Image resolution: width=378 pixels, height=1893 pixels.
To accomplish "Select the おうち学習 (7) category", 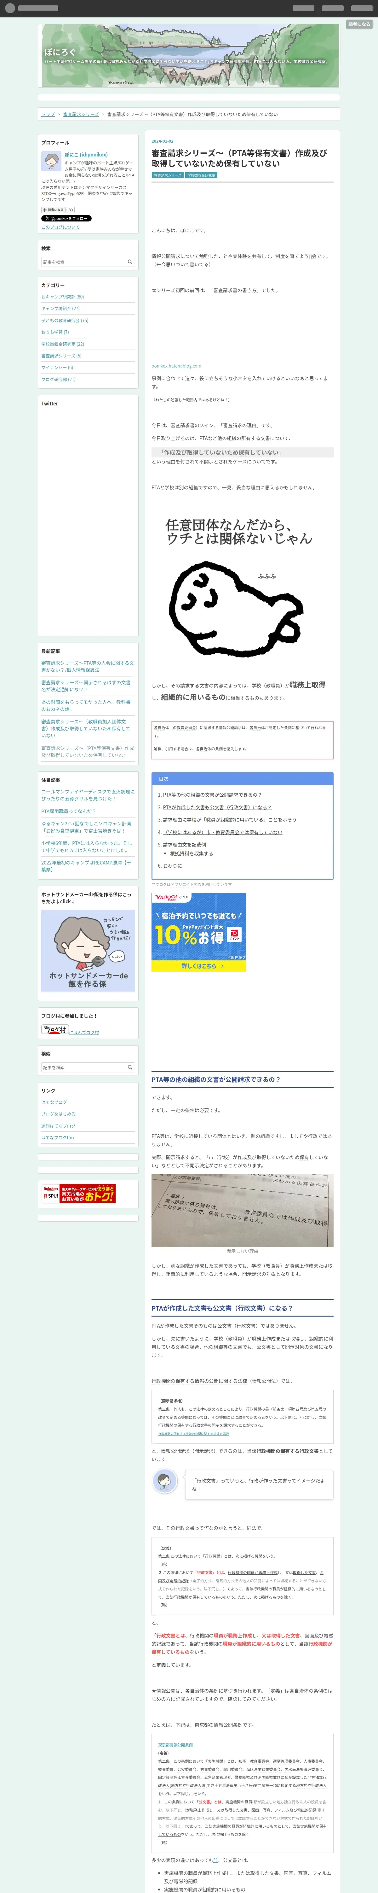I will point(55,332).
